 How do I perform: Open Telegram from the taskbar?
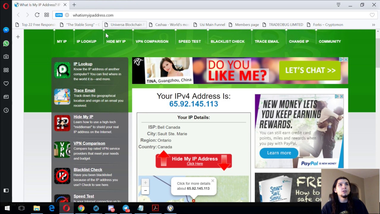126,208
